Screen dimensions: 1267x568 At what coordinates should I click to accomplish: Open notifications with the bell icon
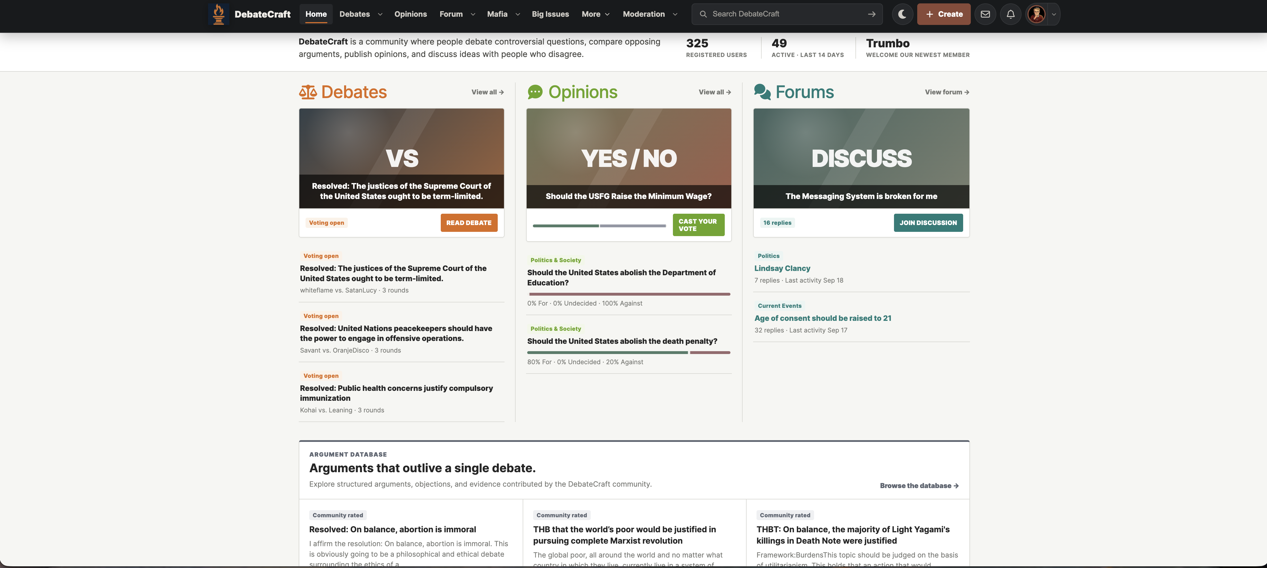click(1010, 14)
